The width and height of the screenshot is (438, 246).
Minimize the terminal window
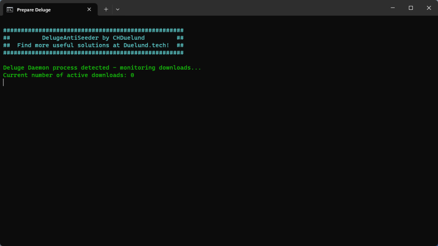[x=393, y=8]
